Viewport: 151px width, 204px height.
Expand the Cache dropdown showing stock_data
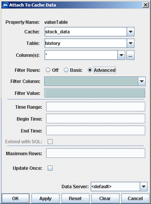(131, 32)
